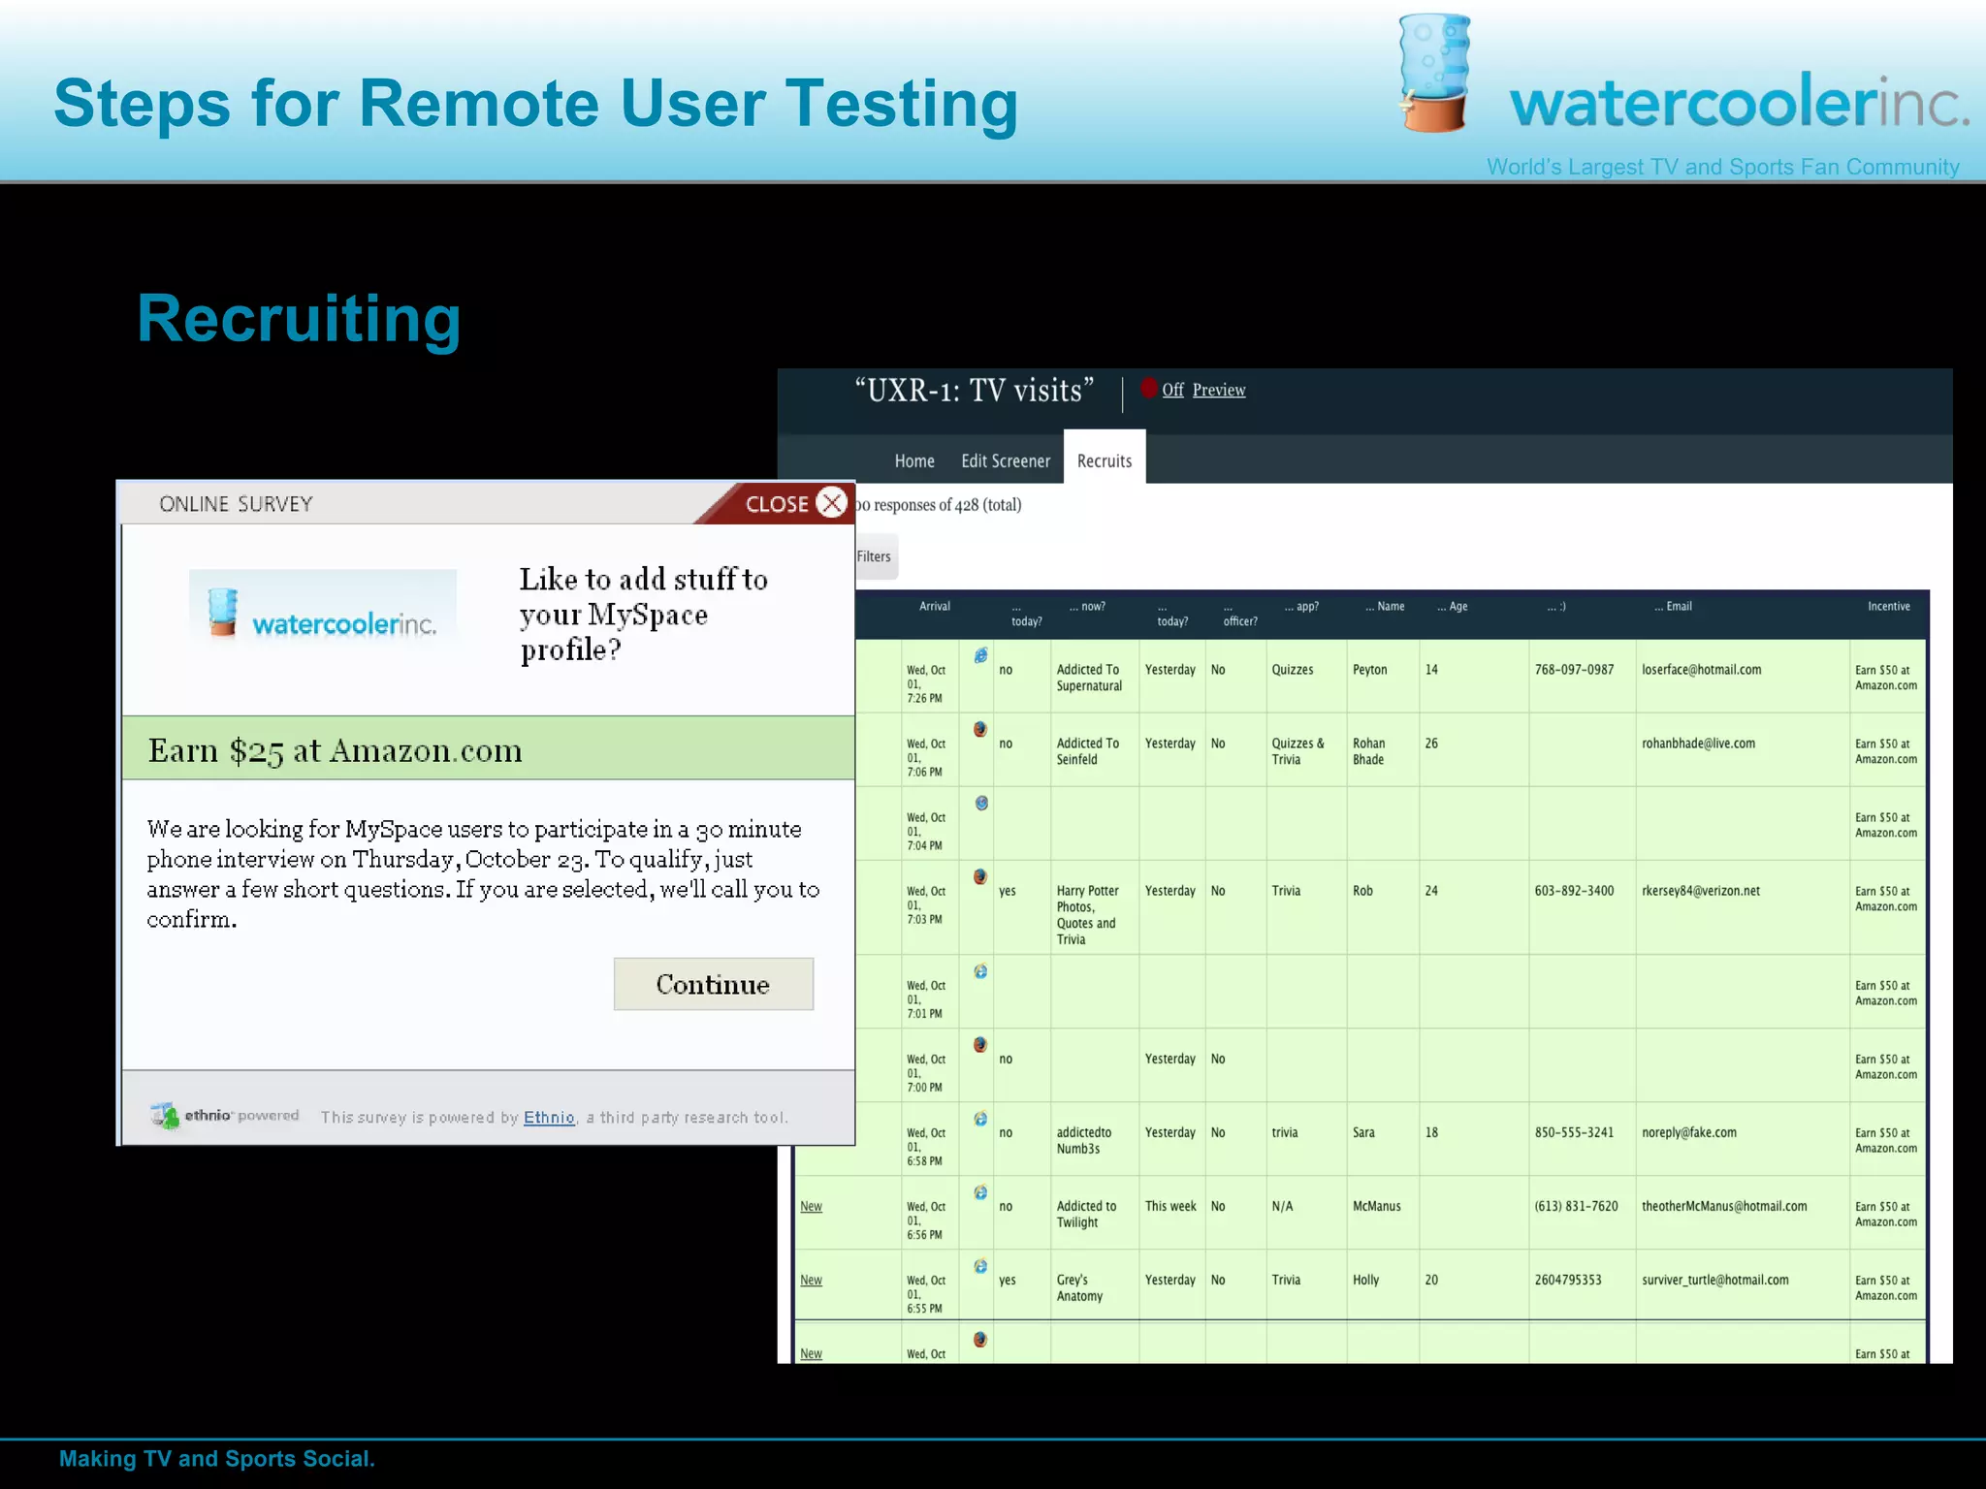
Task: Click the New link in Holly row
Action: [x=812, y=1281]
